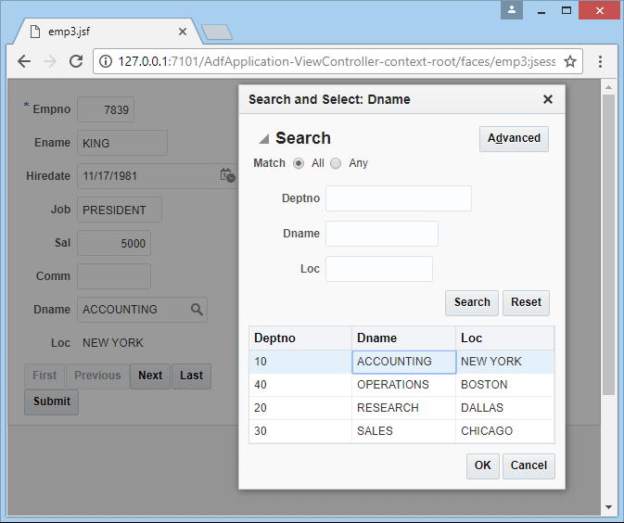
Task: Click the First navigation button
Action: (x=45, y=376)
